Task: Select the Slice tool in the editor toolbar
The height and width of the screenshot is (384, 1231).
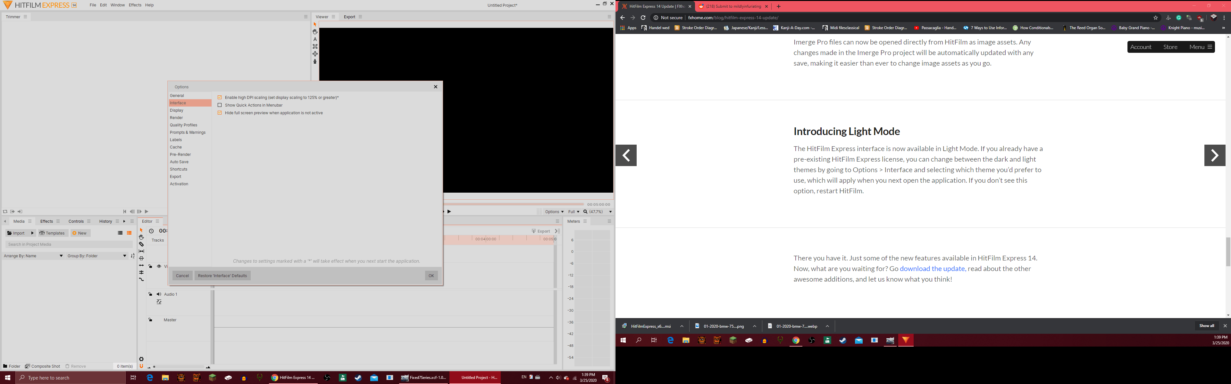Action: click(x=141, y=244)
